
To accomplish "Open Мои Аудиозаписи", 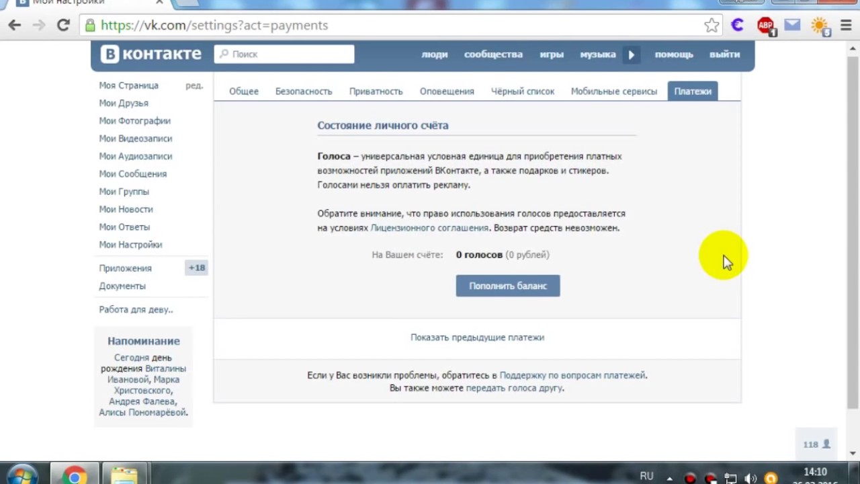I will [136, 156].
